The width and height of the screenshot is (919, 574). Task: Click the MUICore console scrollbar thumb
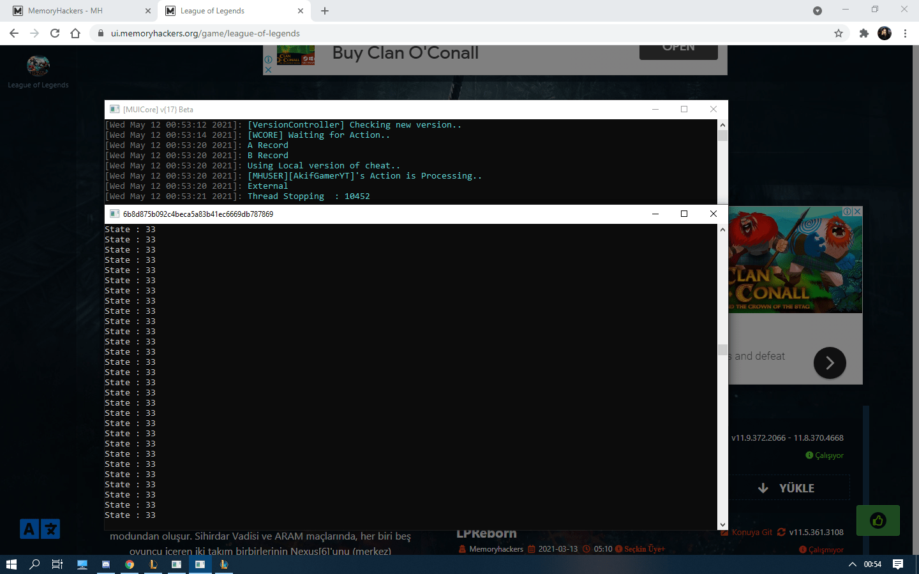(722, 135)
